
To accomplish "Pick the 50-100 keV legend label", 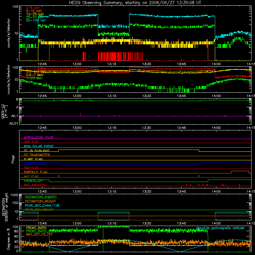I will pos(36,20).
